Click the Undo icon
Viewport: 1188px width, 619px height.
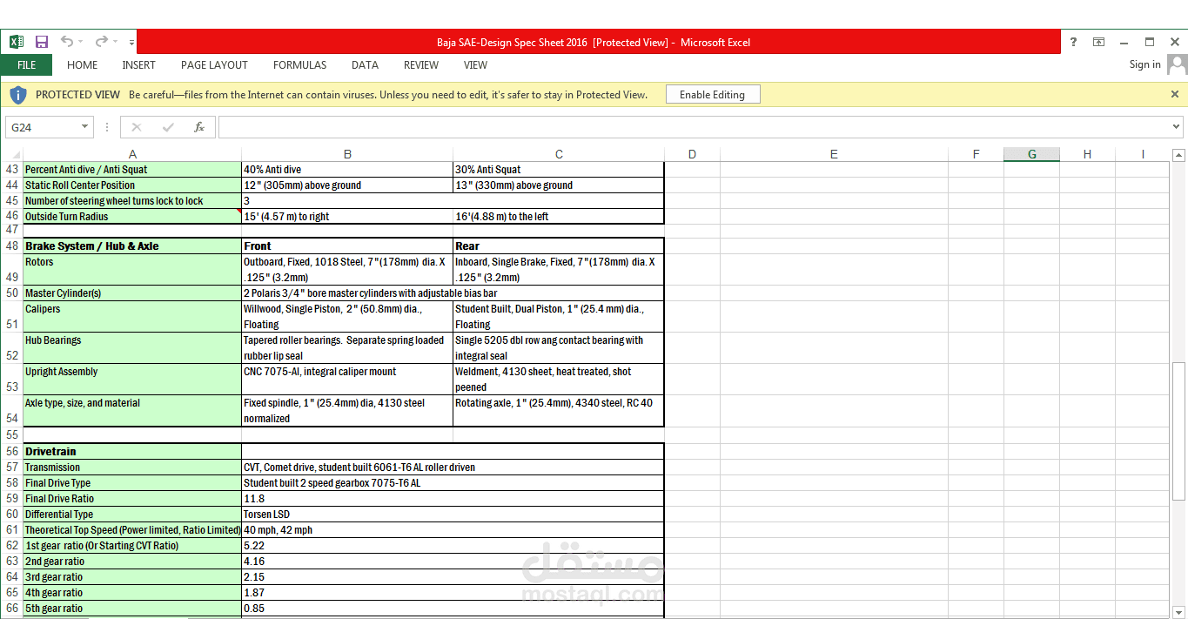coord(65,42)
